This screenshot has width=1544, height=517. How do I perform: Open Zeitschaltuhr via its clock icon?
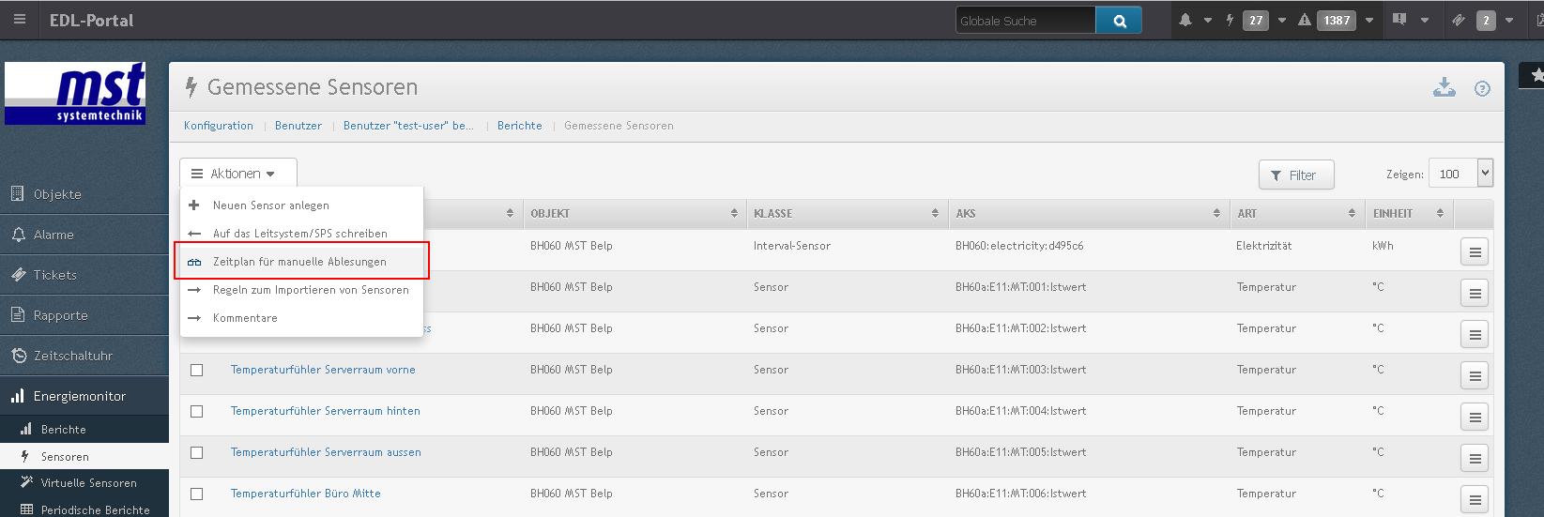click(x=19, y=356)
